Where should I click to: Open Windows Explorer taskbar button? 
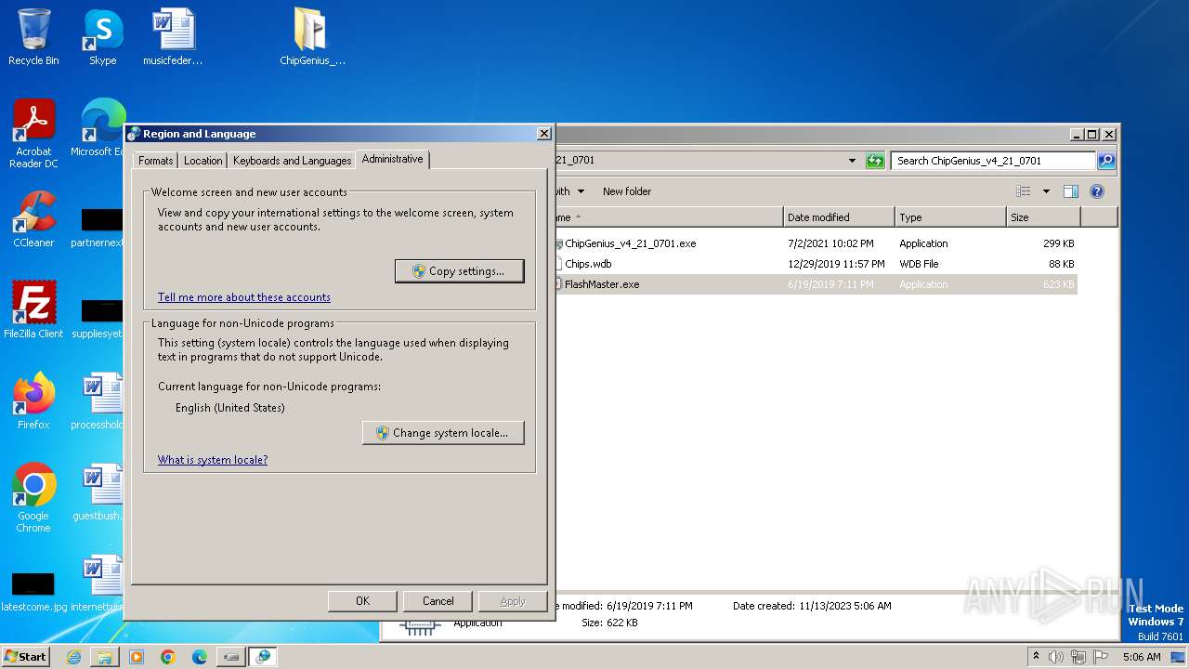click(x=105, y=657)
